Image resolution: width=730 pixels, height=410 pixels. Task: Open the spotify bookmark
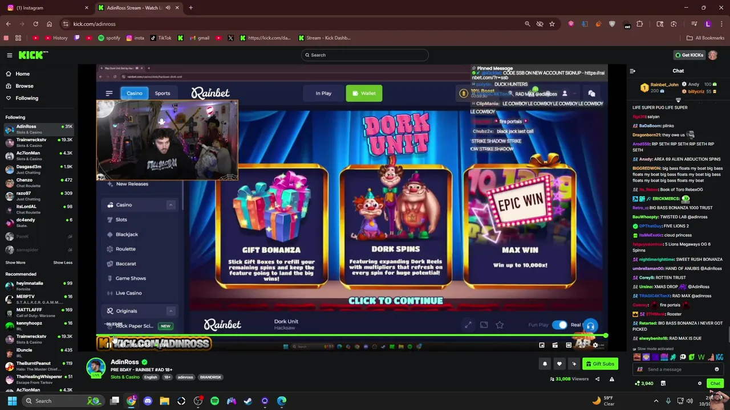point(109,38)
